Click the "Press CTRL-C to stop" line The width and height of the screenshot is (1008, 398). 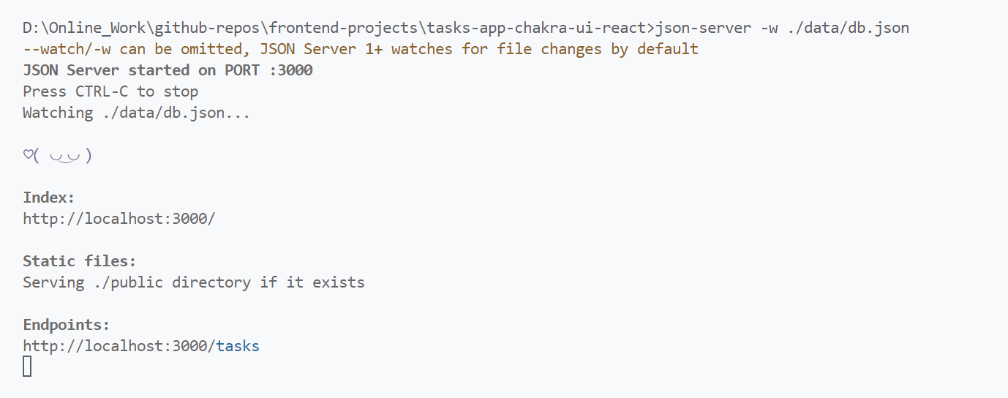110,91
